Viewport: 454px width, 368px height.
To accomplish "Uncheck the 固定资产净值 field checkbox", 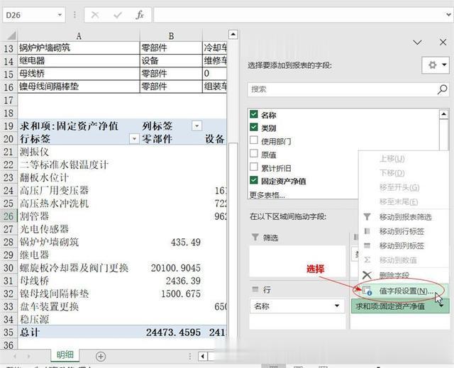I will [254, 180].
